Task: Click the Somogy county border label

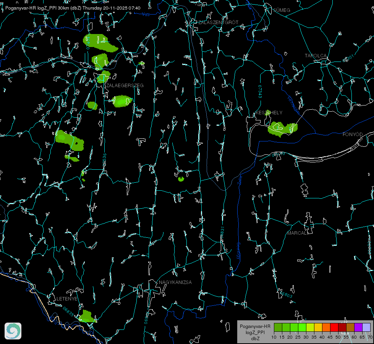Action: tap(238, 251)
